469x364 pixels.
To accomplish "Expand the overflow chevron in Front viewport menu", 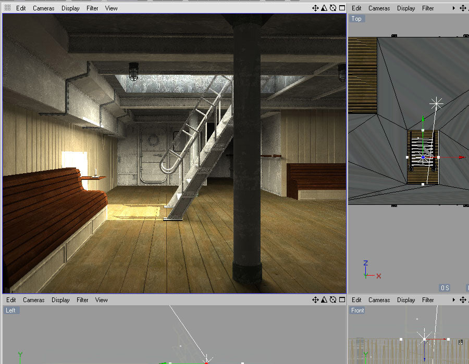I will 453,300.
